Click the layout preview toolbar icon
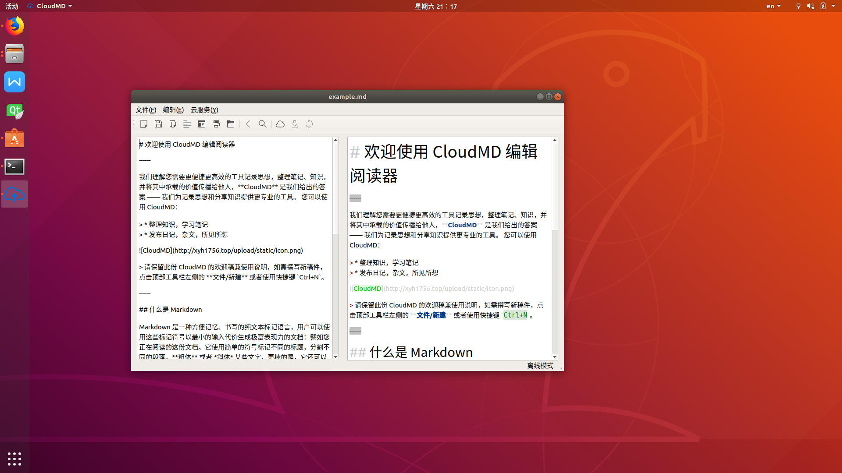The height and width of the screenshot is (473, 842). 202,124
